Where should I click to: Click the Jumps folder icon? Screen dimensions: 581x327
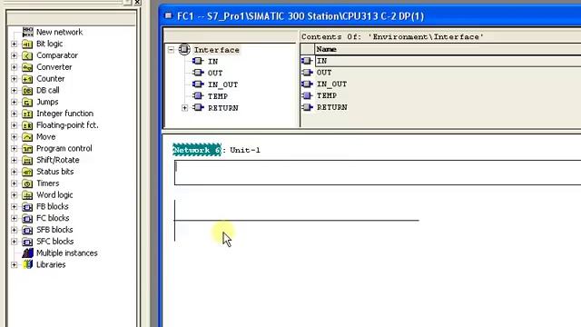point(27,102)
